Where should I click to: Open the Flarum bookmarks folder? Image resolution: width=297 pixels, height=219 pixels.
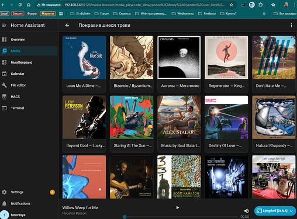pos(102,13)
